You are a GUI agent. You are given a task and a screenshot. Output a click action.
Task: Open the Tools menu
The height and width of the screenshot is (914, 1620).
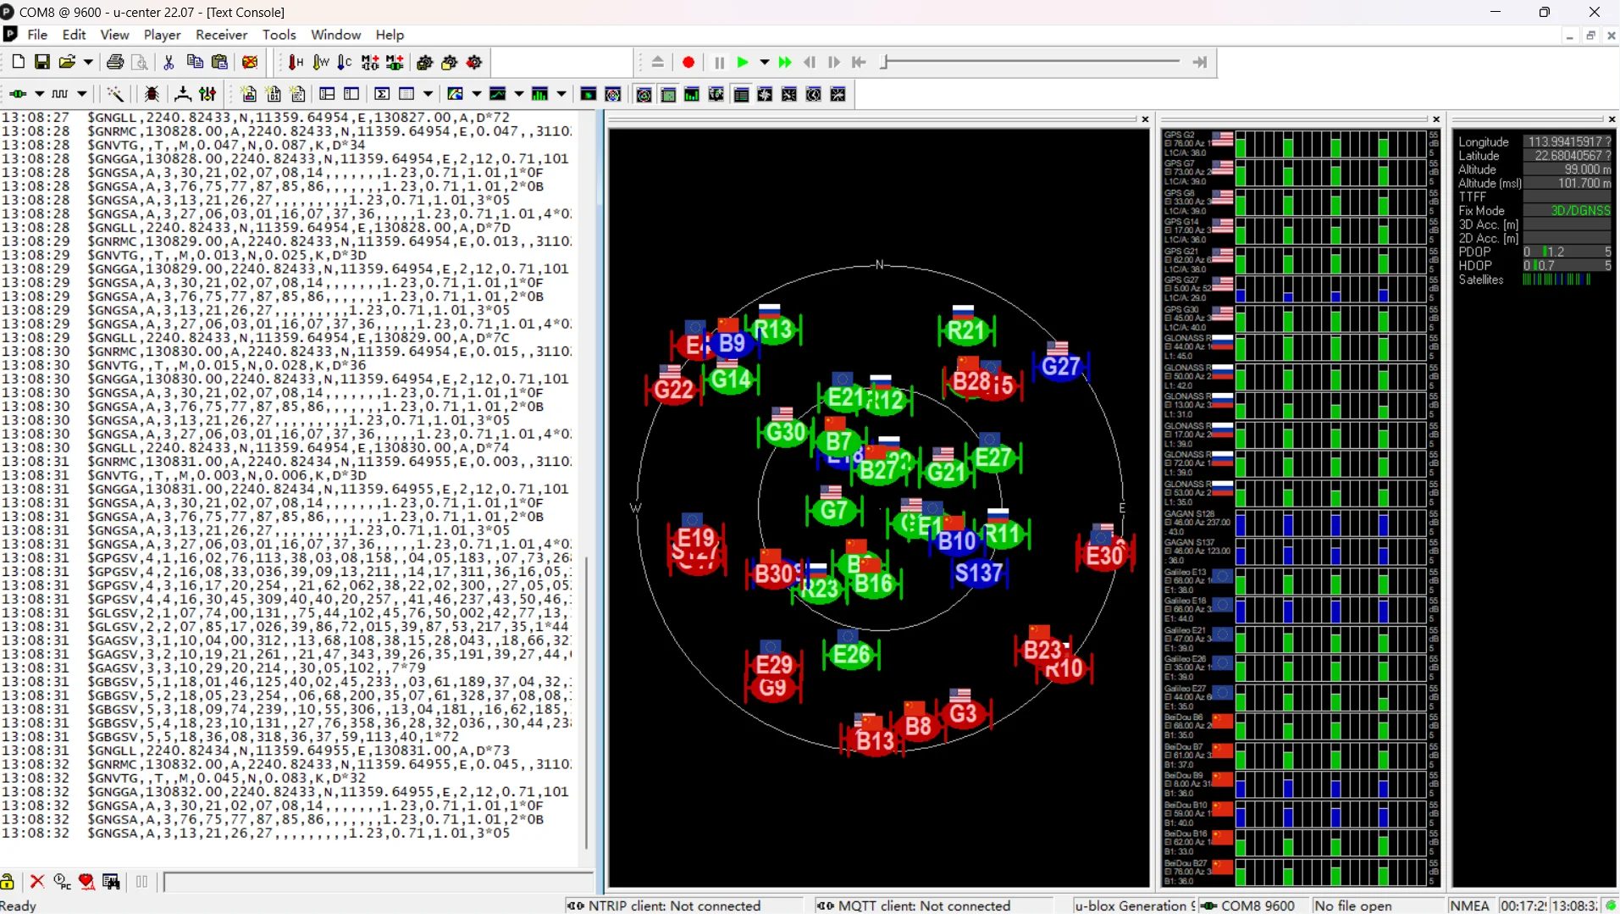coord(279,35)
